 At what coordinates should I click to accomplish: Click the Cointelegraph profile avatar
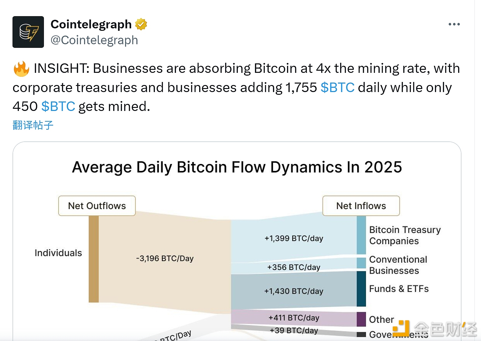click(28, 32)
